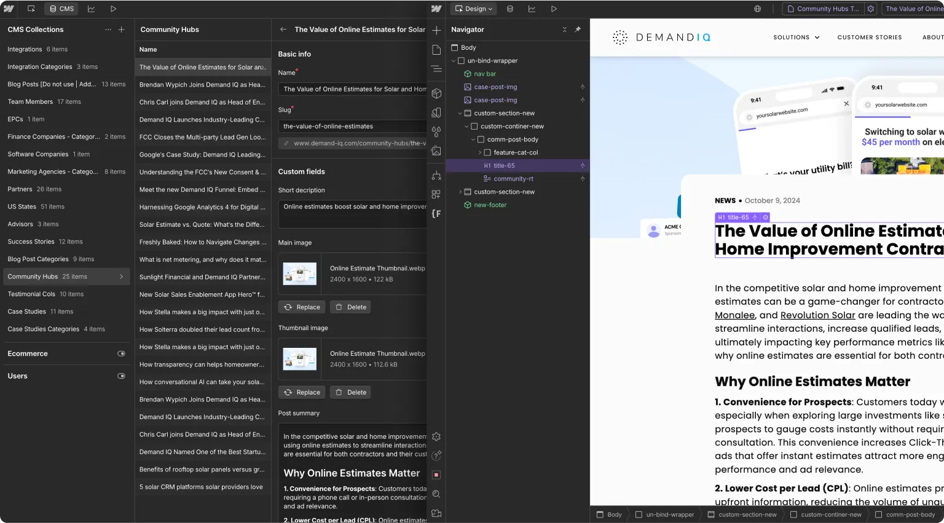Toggle the Users switch

(121, 376)
